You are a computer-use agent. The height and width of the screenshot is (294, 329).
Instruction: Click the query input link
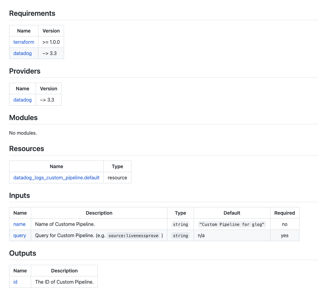[20, 235]
